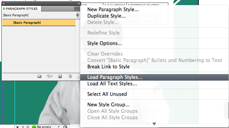Open Style Options...
The height and width of the screenshot is (128, 229).
(105, 43)
